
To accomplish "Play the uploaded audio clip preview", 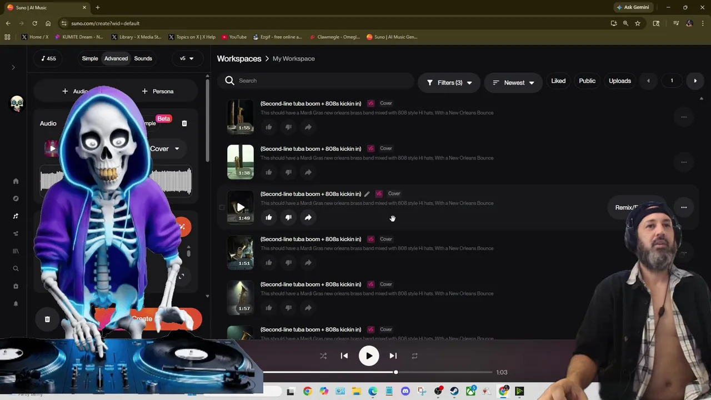I will pyautogui.click(x=52, y=148).
